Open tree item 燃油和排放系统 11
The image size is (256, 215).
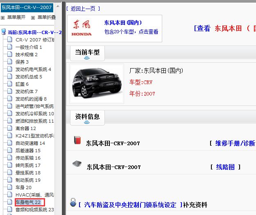click(35, 121)
